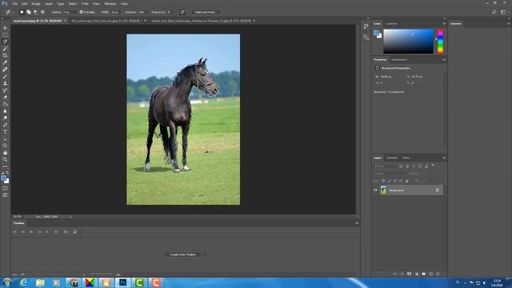Screen dimensions: 512x288
Task: Open the Color panel options menu
Action: (x=444, y=23)
